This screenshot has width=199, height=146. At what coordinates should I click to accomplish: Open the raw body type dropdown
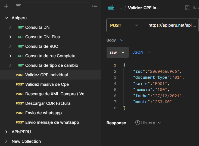tap(117, 52)
